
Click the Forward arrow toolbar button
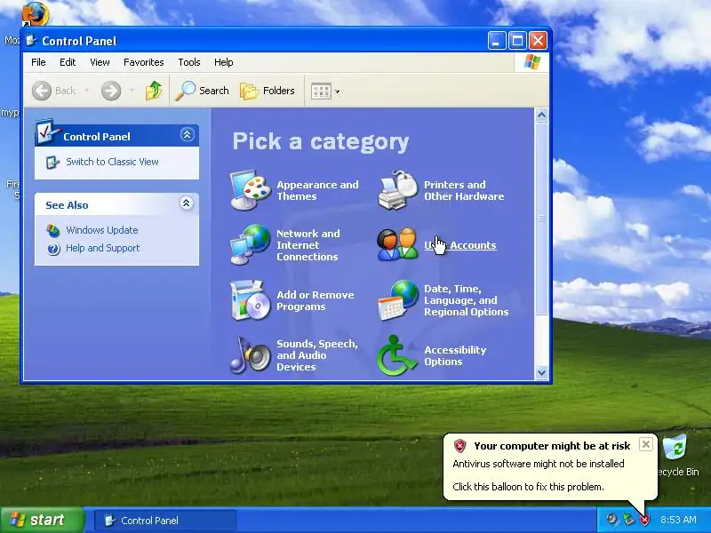(x=111, y=91)
